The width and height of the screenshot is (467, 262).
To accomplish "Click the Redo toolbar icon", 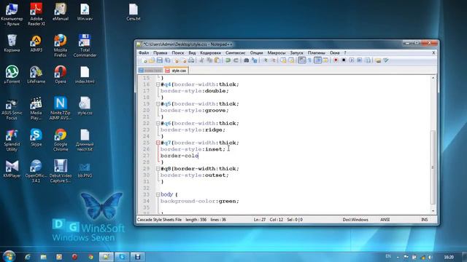I will tap(236, 60).
